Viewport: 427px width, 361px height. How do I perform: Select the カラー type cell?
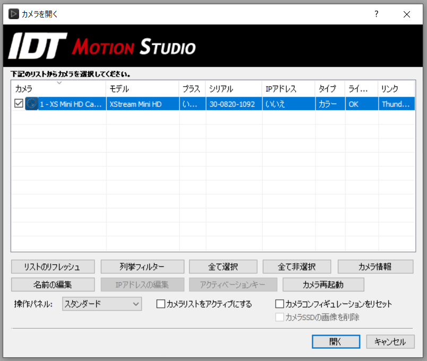pos(330,104)
